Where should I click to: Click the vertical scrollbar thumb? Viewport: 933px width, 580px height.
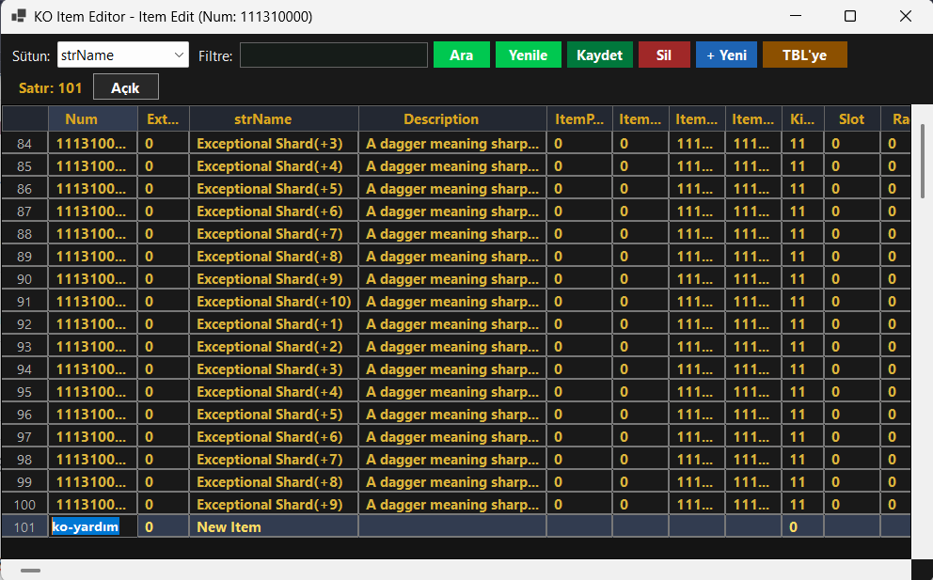923,161
